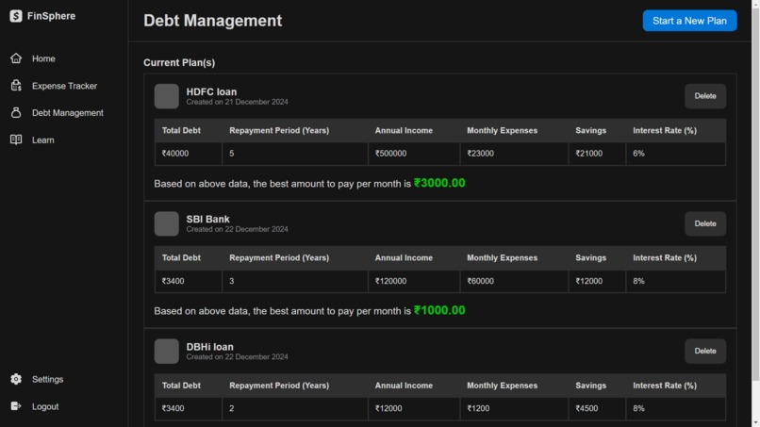Click the FinSphere brand name
760x427 pixels.
[x=51, y=16]
